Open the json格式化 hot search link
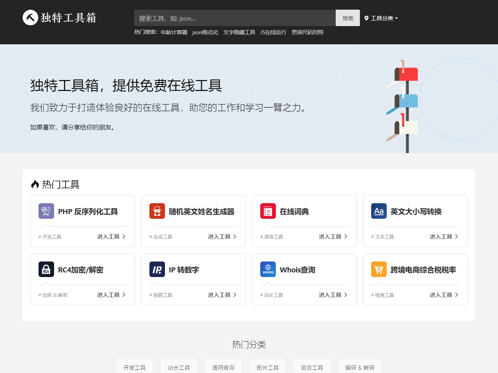The width and height of the screenshot is (498, 373). pos(205,32)
